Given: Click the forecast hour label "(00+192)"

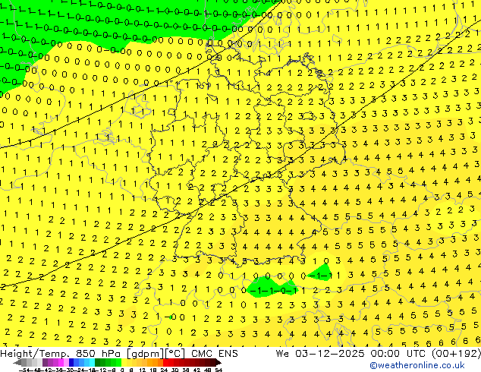Looking at the screenshot, I should [456, 354].
